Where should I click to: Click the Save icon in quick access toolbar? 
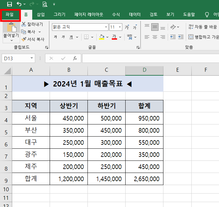pos(9,4)
